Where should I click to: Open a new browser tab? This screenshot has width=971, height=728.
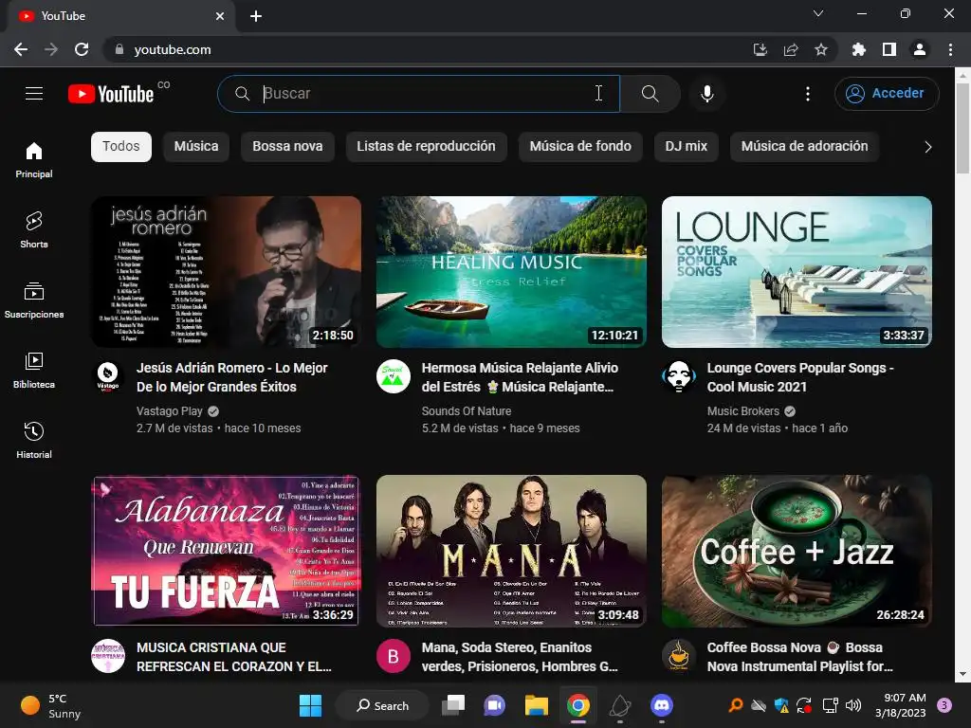[x=256, y=16]
